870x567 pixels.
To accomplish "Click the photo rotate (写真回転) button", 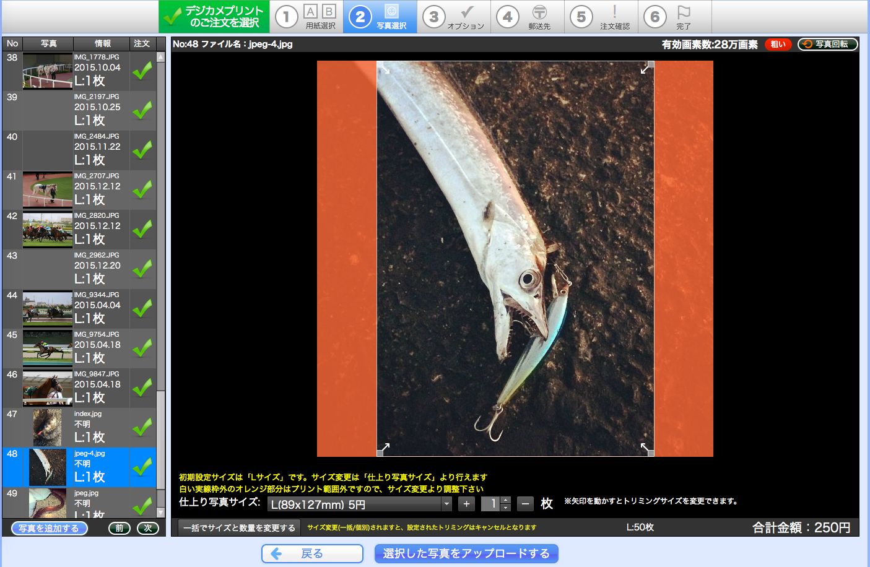I will [x=827, y=44].
